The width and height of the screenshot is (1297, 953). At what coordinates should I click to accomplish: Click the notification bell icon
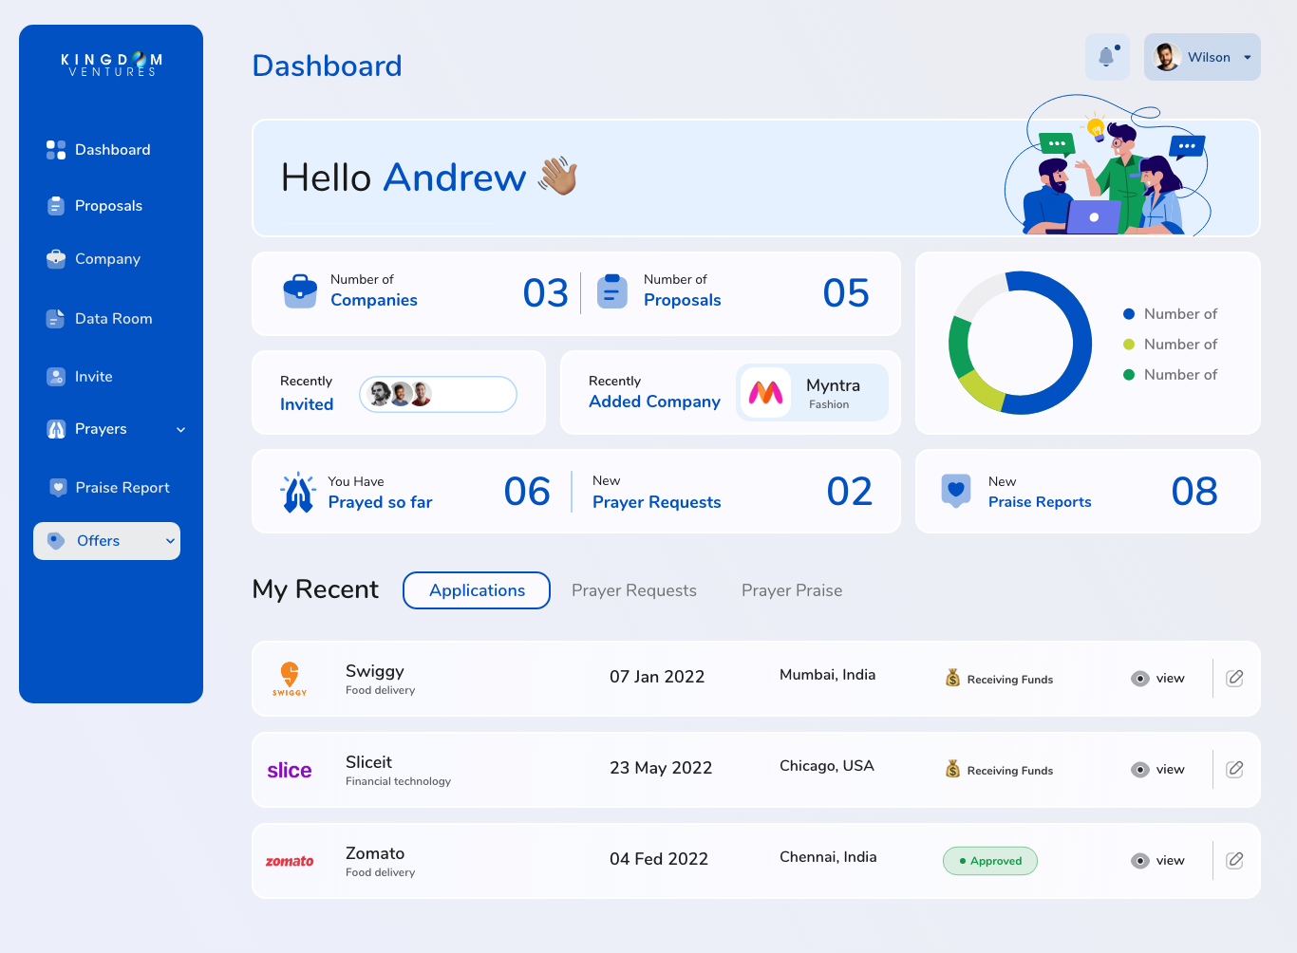1106,57
